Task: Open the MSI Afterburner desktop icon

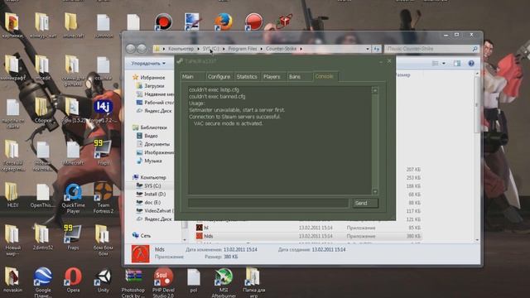Action: [224, 283]
